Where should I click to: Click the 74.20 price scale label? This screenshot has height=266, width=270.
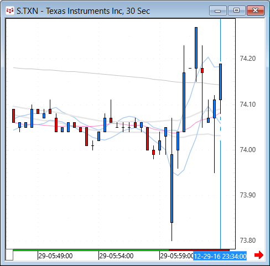248,59
